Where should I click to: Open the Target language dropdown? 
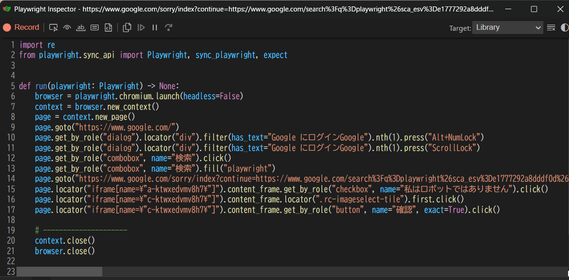click(508, 27)
